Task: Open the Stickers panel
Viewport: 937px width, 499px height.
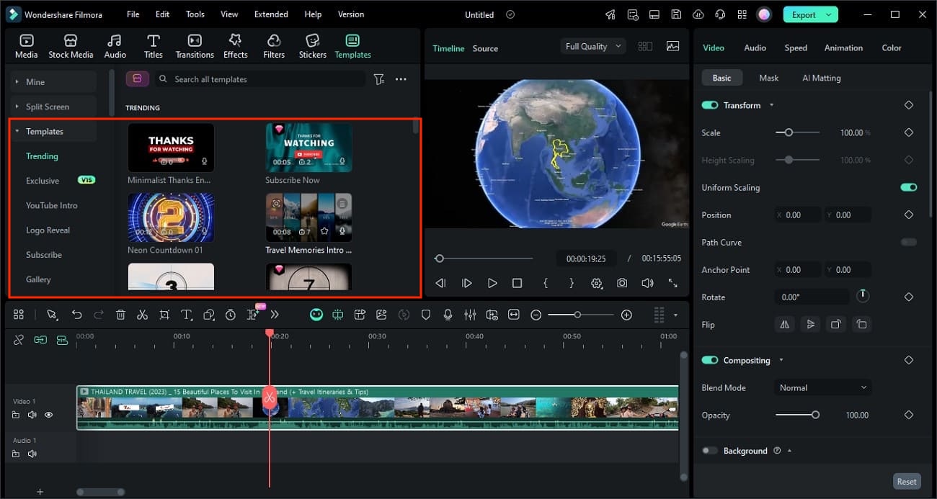Action: point(312,45)
